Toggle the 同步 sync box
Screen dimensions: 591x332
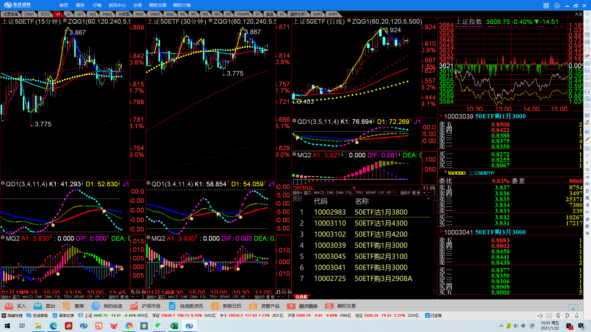(297, 199)
